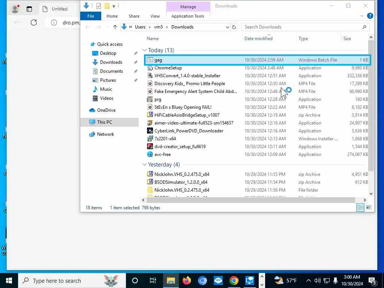Sort by the Type column header
Viewport: 384px width, 288px height.
pos(303,39)
